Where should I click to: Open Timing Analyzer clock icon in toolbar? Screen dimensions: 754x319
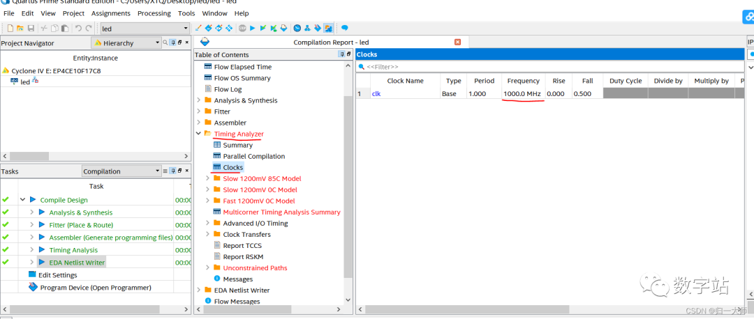[x=297, y=29]
